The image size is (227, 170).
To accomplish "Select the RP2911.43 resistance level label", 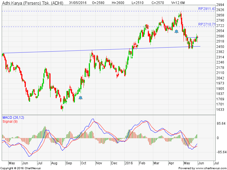I will [207, 9].
